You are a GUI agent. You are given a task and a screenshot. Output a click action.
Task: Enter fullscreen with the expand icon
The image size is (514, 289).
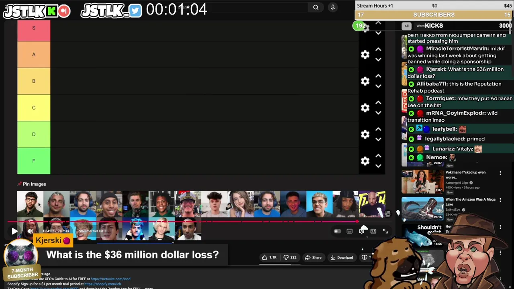coord(385,231)
